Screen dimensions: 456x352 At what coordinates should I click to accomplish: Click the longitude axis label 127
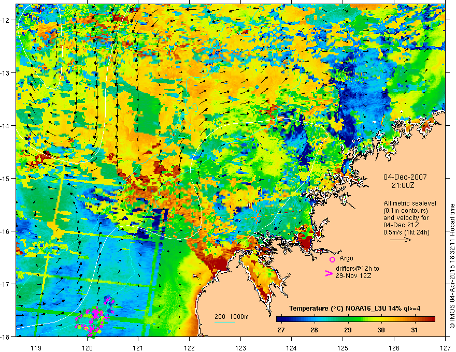coord(445,348)
